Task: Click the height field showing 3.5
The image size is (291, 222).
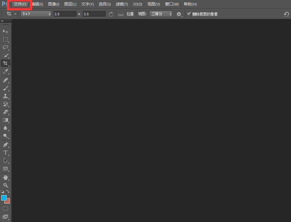Action: 94,14
